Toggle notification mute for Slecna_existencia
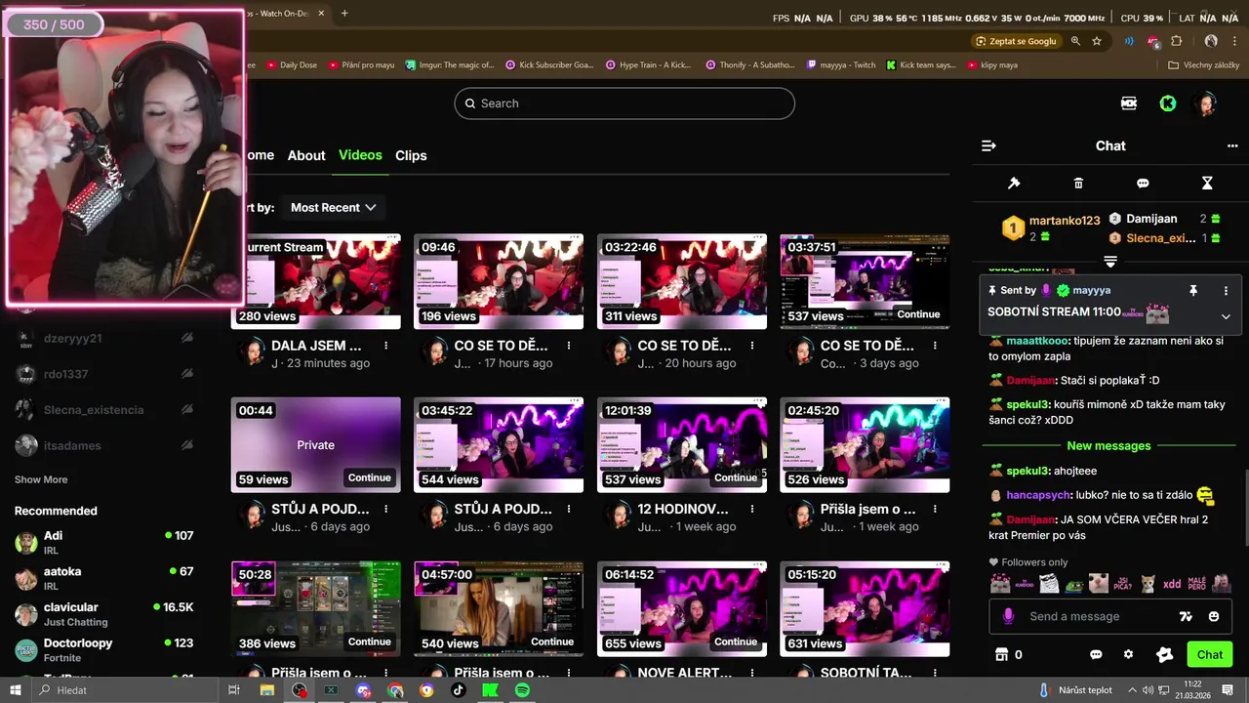This screenshot has height=703, width=1249. (x=186, y=410)
